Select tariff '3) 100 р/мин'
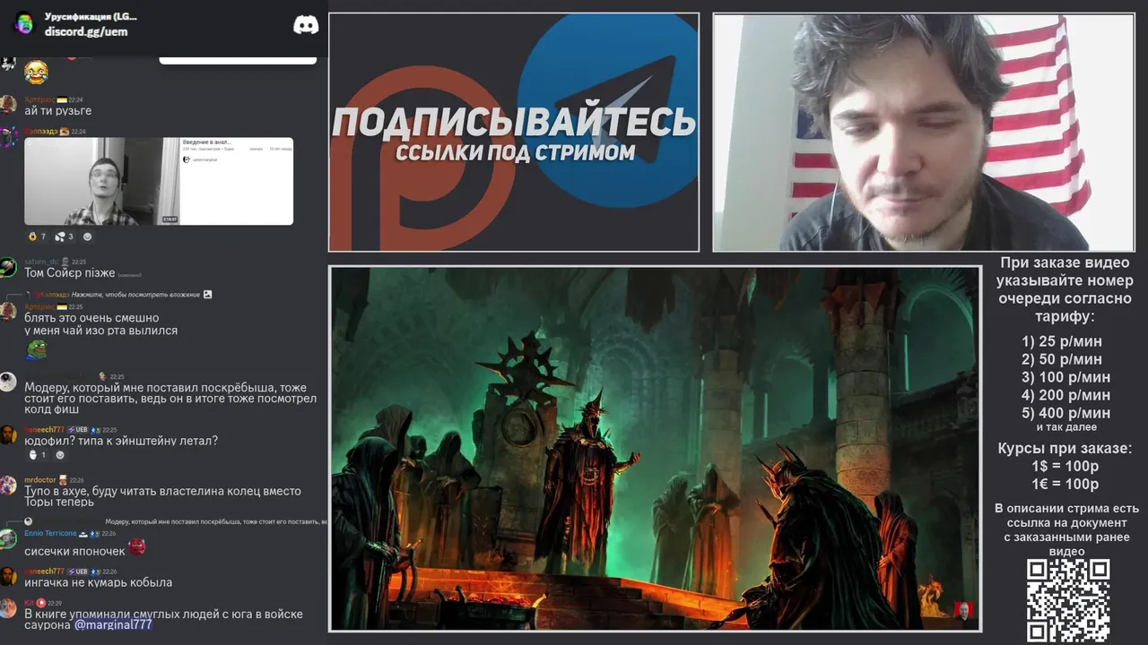 pos(1065,377)
